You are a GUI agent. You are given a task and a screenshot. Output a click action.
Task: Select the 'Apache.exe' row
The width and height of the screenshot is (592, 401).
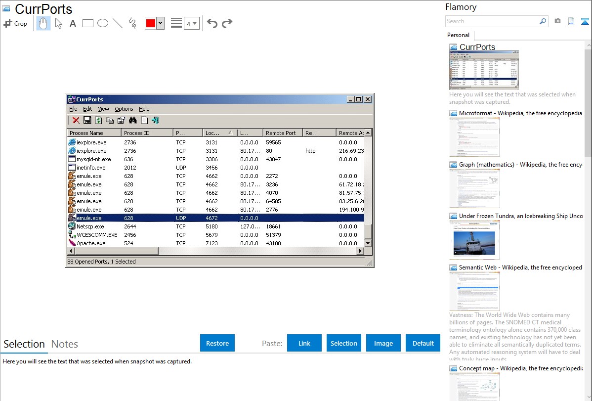click(x=216, y=243)
